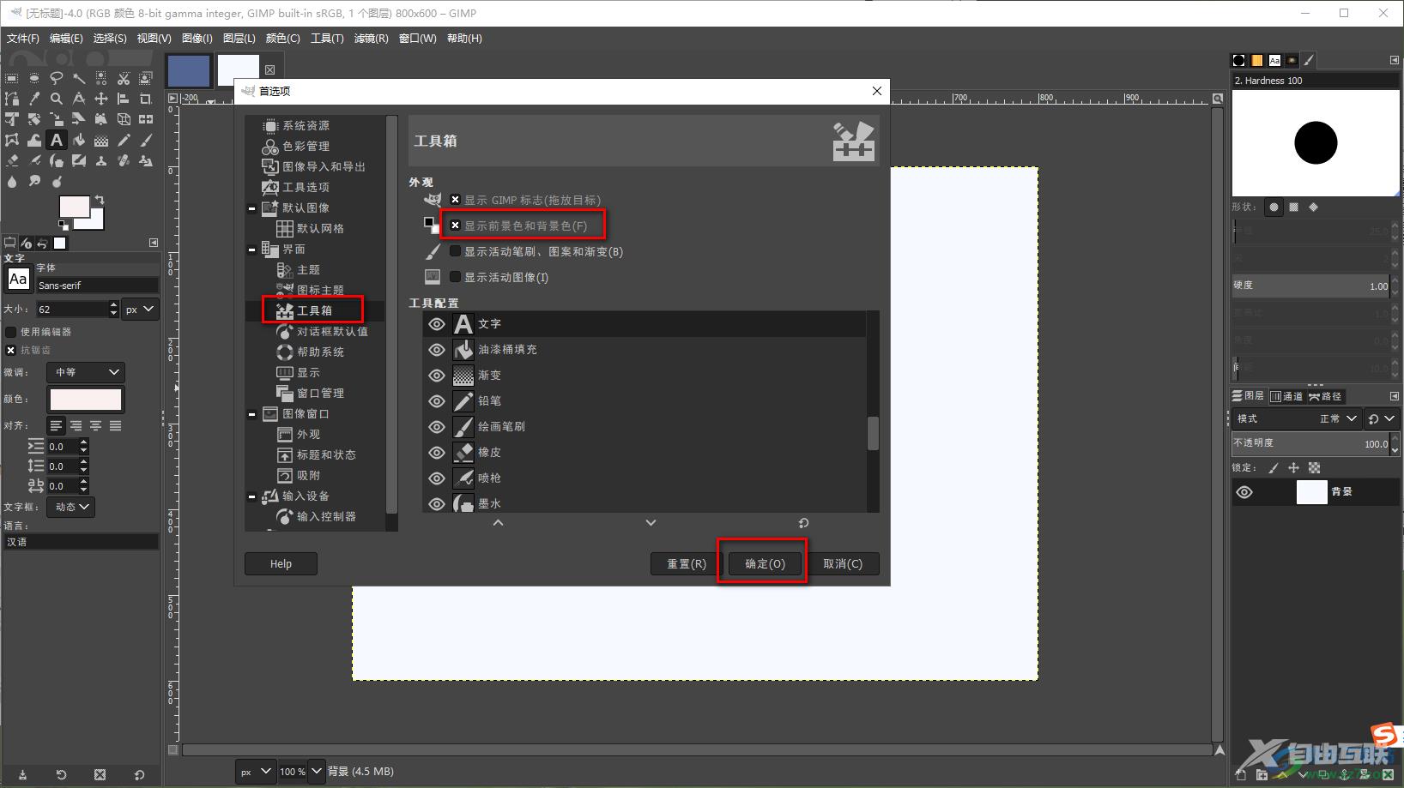Open the Colors menu
The image size is (1404, 788).
click(282, 39)
